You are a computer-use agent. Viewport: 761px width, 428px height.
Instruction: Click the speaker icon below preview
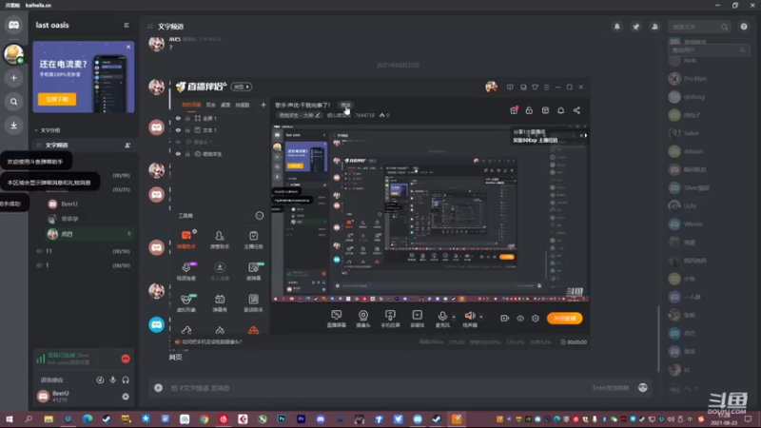tap(470, 319)
